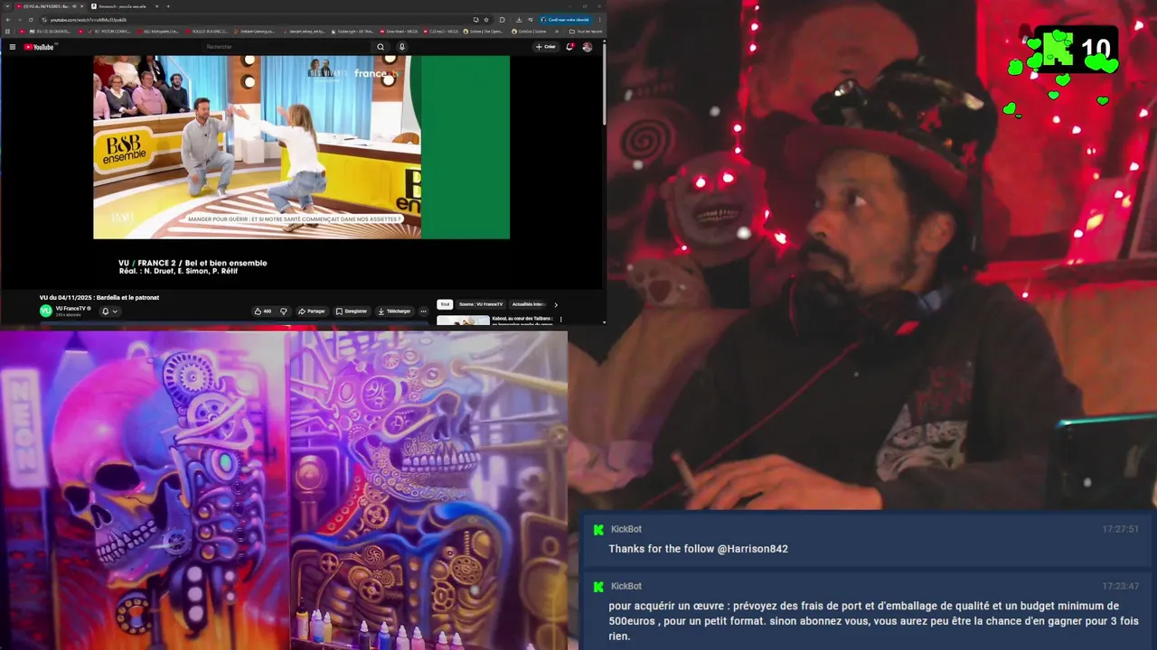Select the YouTube VU du 04/11/2025 tab
1157x650 pixels.
[x=48, y=6]
